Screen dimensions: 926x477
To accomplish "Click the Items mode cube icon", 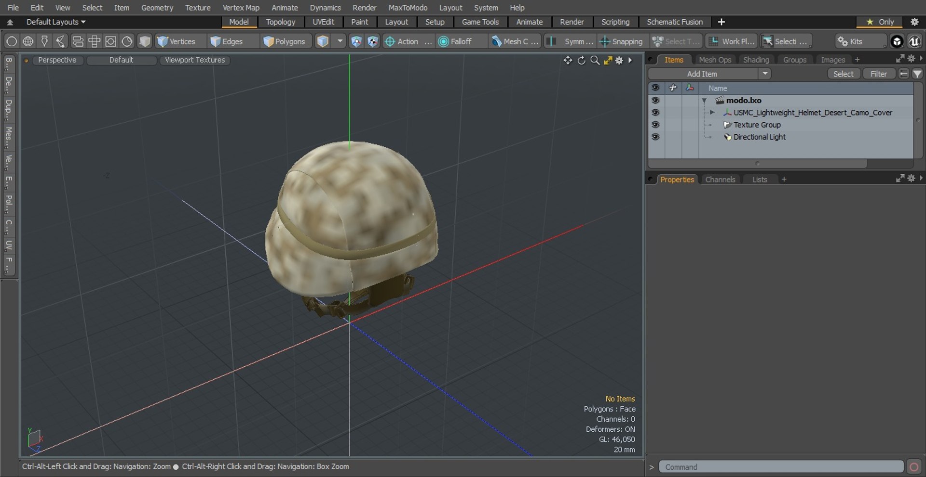I will [323, 41].
